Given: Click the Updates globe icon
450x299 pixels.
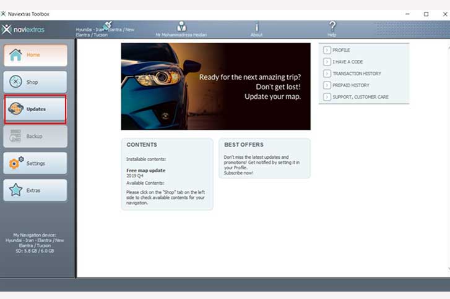Looking at the screenshot, I should pos(15,109).
